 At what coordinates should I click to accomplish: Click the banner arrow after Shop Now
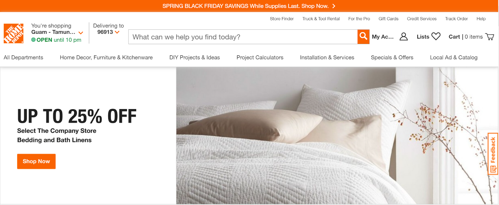point(334,6)
